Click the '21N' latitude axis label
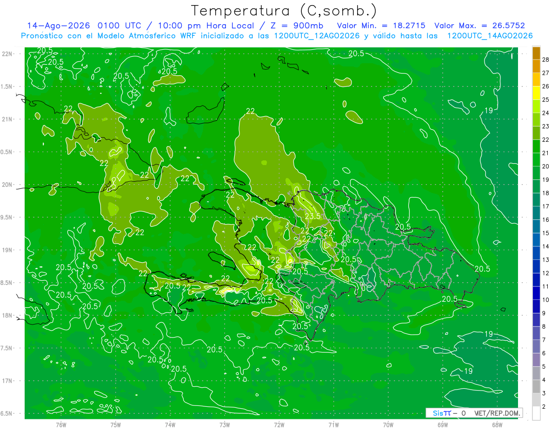558x431 pixels. pyautogui.click(x=7, y=119)
